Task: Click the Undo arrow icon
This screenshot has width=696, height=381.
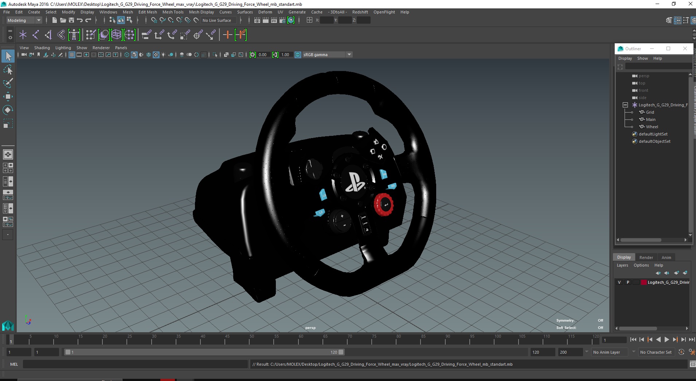Action: (x=80, y=20)
